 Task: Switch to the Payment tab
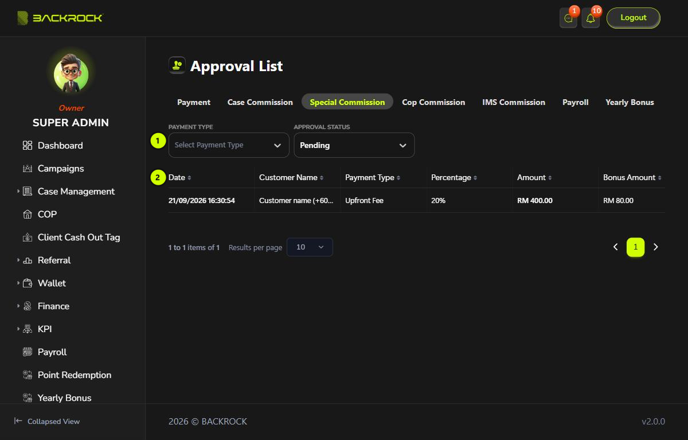(194, 102)
